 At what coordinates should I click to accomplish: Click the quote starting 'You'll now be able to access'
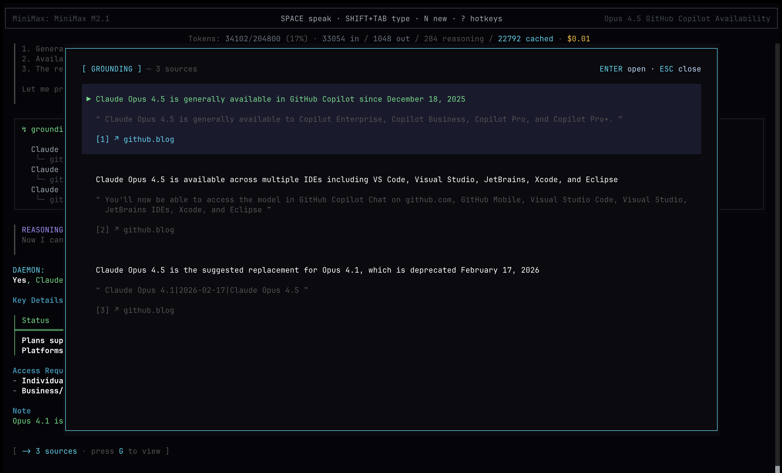391,205
